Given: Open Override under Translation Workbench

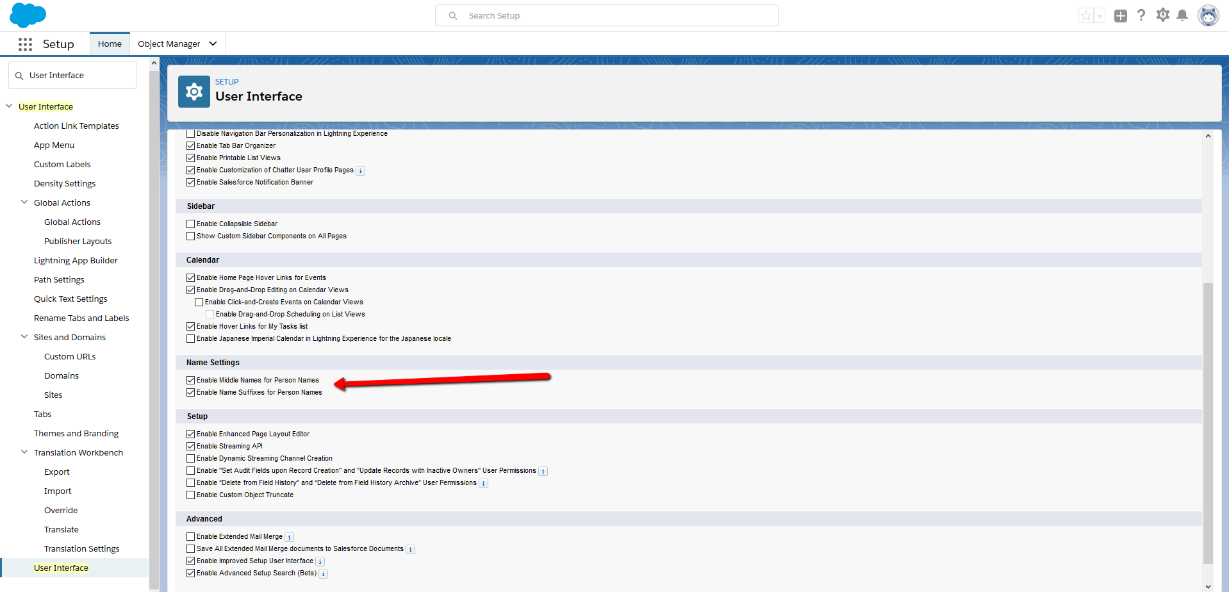Looking at the screenshot, I should click(61, 511).
